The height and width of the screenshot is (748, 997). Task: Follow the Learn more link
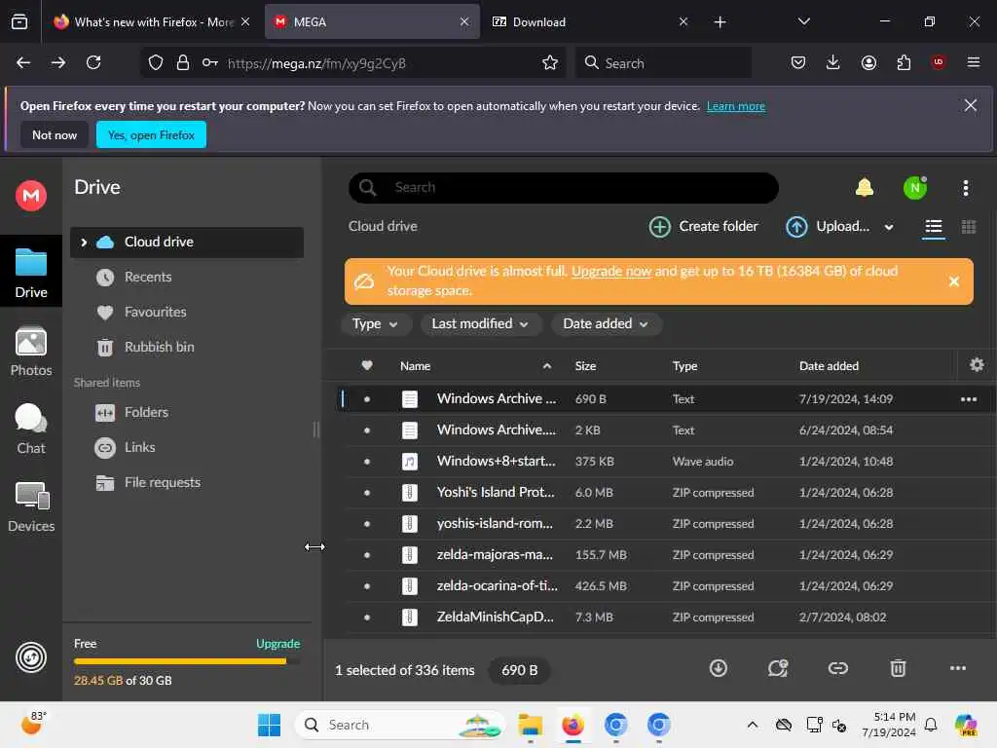[736, 106]
